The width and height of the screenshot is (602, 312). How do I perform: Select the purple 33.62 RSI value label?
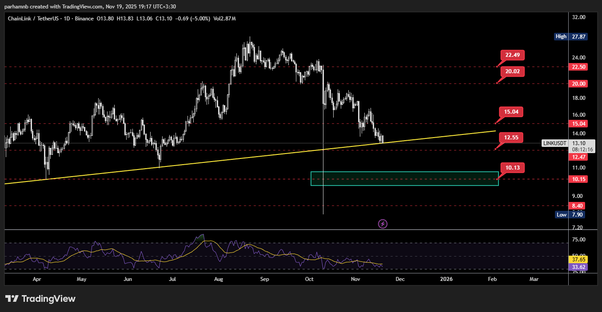pos(578,267)
